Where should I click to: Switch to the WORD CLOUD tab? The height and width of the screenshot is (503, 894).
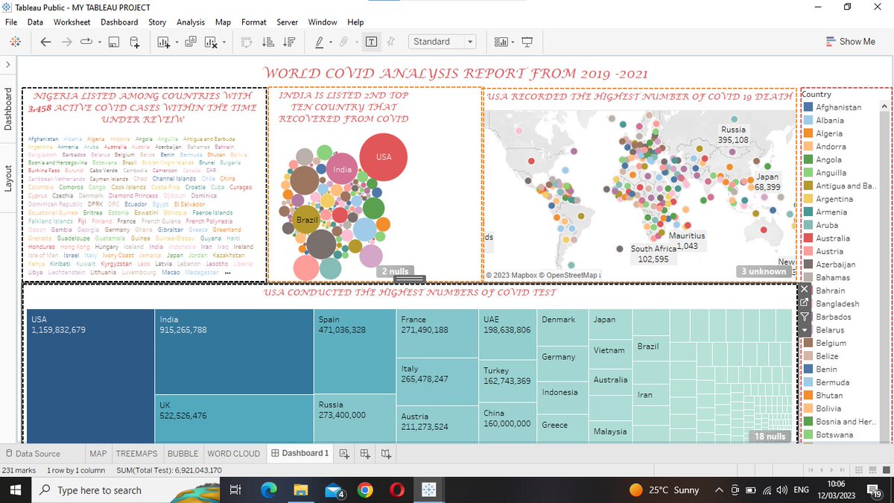pos(233,453)
